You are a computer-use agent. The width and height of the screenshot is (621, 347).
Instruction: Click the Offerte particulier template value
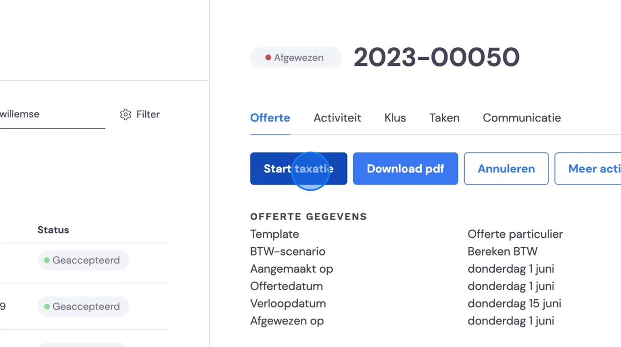[515, 234]
